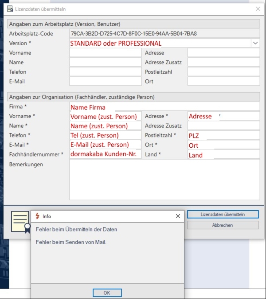Image resolution: width=266 pixels, height=299 pixels.
Task: Click the organisation Ort field
Action: click(223, 145)
